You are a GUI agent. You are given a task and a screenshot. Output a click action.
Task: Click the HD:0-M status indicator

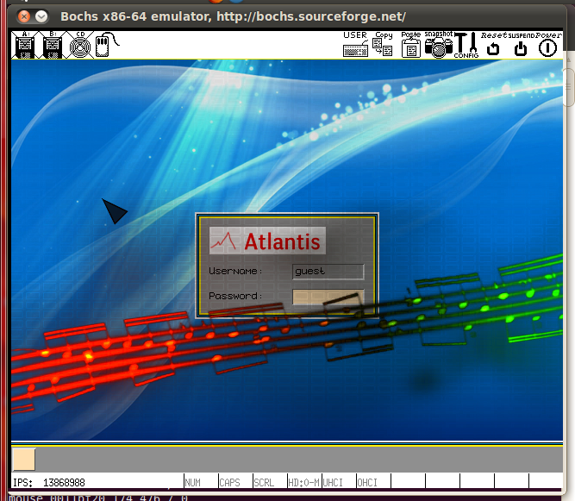303,482
